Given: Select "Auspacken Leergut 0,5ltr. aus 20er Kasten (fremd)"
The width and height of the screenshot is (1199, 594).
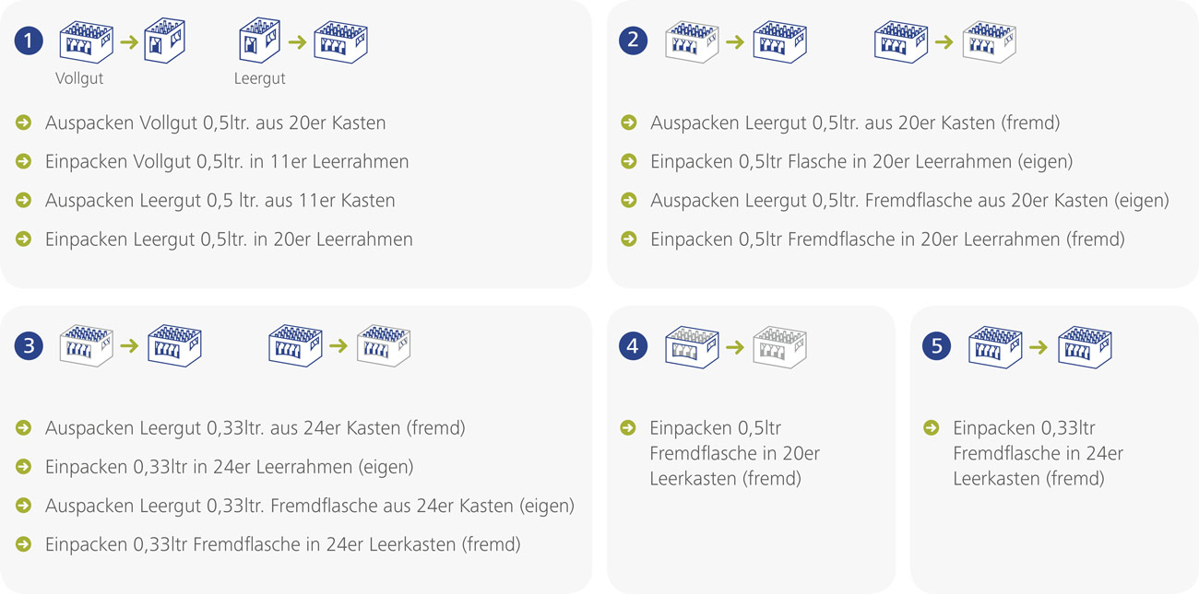Looking at the screenshot, I should pos(855,123).
